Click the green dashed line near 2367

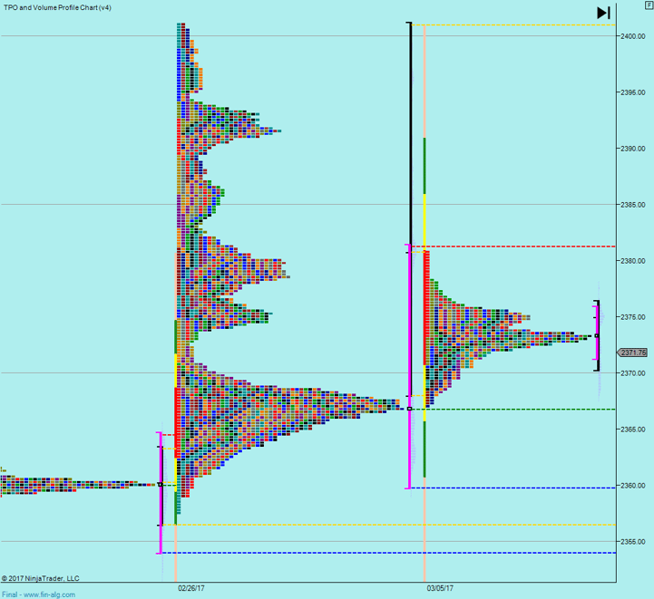526,410
